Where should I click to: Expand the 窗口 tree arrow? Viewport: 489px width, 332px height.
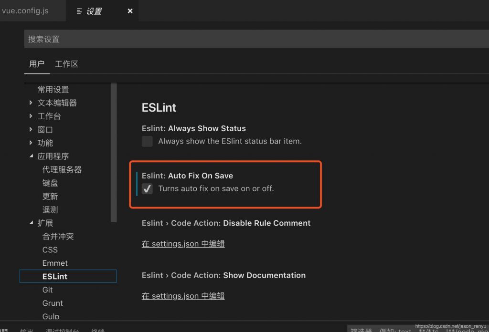(x=31, y=129)
